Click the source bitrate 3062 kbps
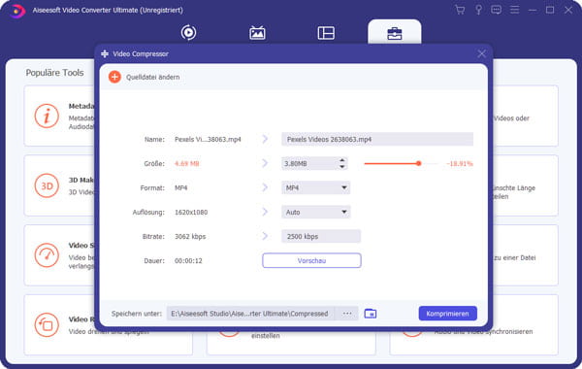Image resolution: width=582 pixels, height=369 pixels. click(190, 236)
